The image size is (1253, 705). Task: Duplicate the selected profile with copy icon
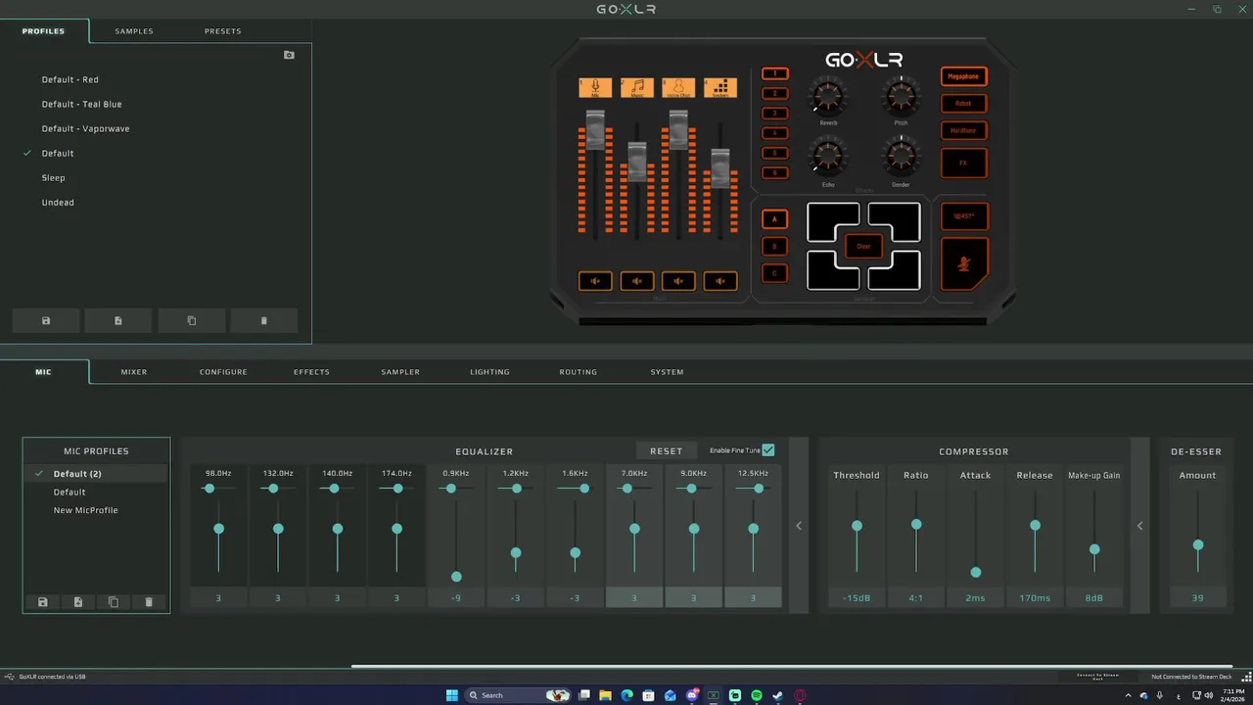coord(191,320)
